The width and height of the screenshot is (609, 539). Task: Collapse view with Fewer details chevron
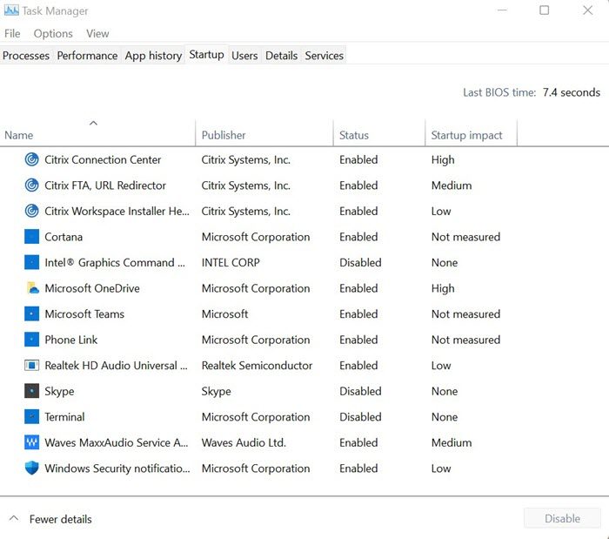(14, 518)
